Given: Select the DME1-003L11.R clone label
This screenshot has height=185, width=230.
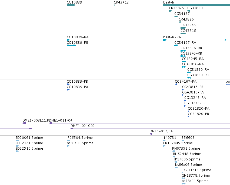Looking at the screenshot, I should pos(36,120).
